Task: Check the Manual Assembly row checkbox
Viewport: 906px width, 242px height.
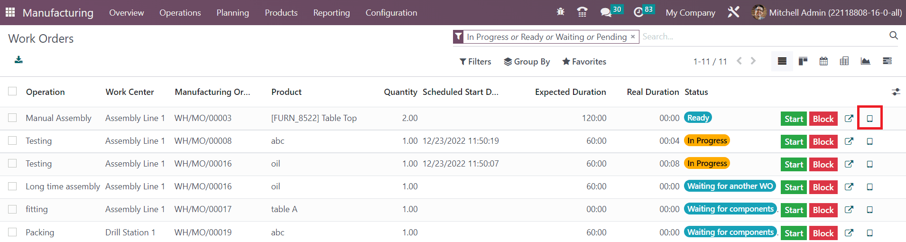Action: [x=12, y=118]
